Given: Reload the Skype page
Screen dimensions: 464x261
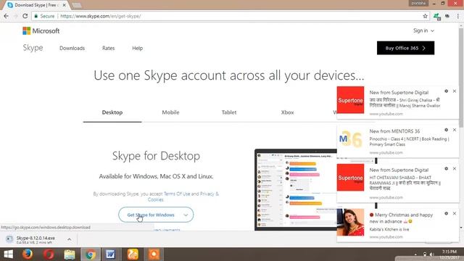Looking at the screenshot, I should pyautogui.click(x=25, y=16).
